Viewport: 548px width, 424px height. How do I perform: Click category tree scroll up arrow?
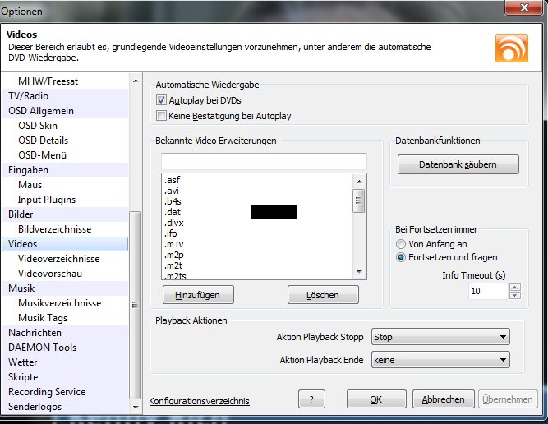(136, 81)
